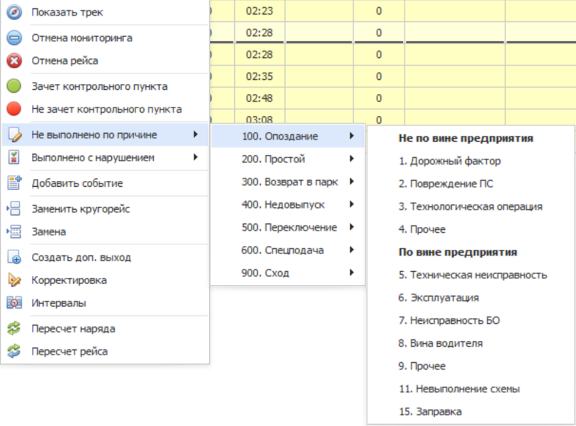Click the compass icon for Показать трек

[x=14, y=12]
